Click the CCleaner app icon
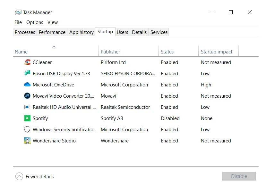275x193 pixels. tap(27, 62)
